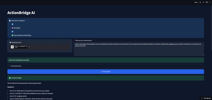
Task: Open the GitHub repository icon
Action: pos(207,2)
